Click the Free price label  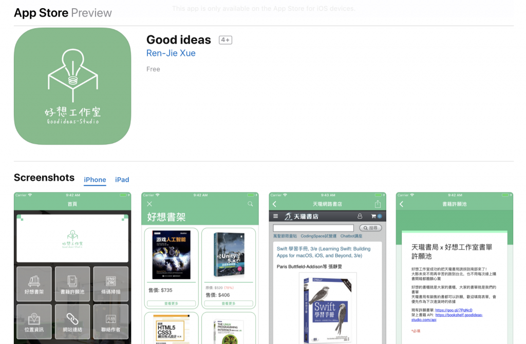coord(153,69)
